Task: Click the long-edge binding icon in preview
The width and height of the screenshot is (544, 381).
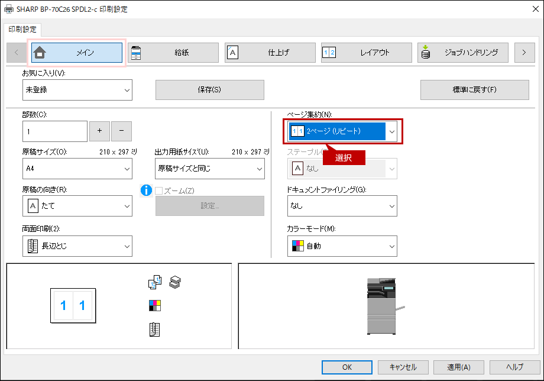Action: pyautogui.click(x=154, y=330)
